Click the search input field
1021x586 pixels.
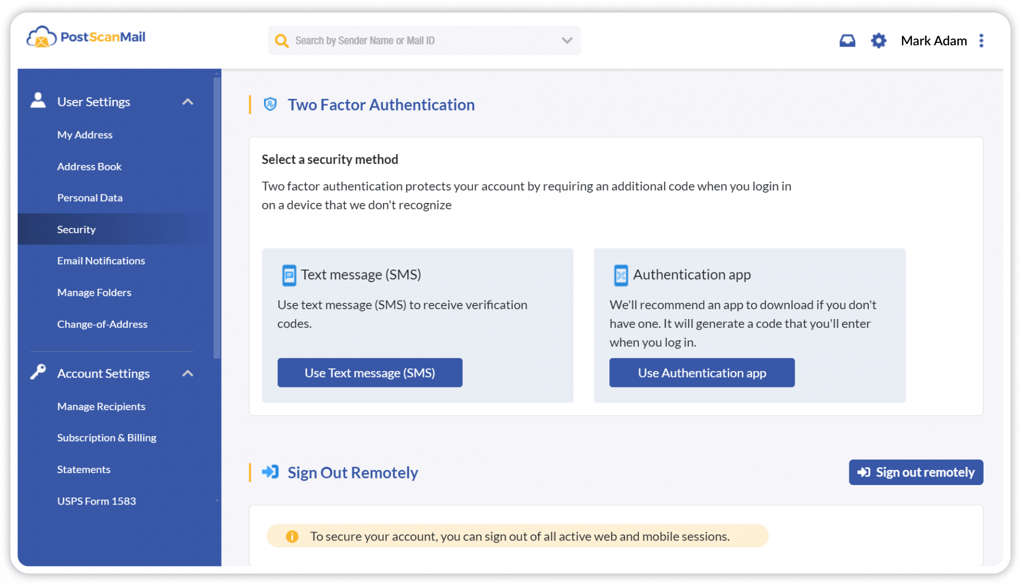pos(424,40)
